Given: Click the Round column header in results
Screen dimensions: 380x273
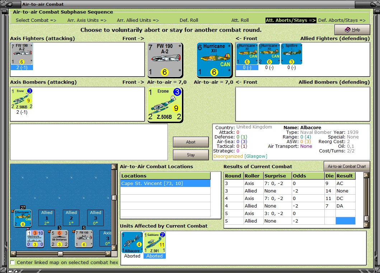Looking at the screenshot, I should (x=234, y=176).
